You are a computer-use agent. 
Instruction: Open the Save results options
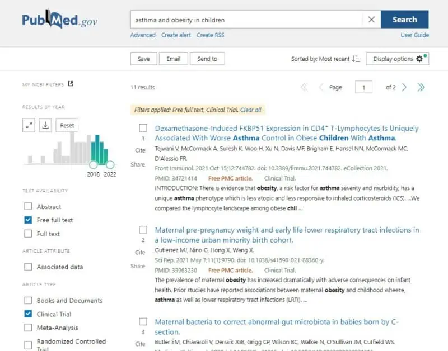click(143, 59)
